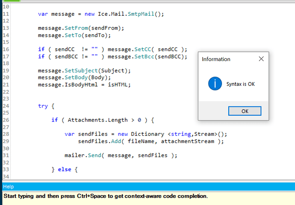Click the 'message.SetBody(Body);' line
Image resolution: width=295 pixels, height=205 pixels.
pos(74,78)
